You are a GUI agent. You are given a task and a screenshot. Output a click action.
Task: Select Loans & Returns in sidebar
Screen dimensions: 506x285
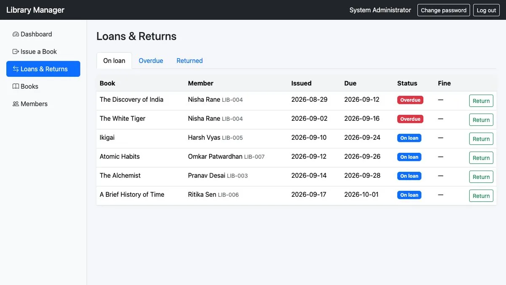43,69
